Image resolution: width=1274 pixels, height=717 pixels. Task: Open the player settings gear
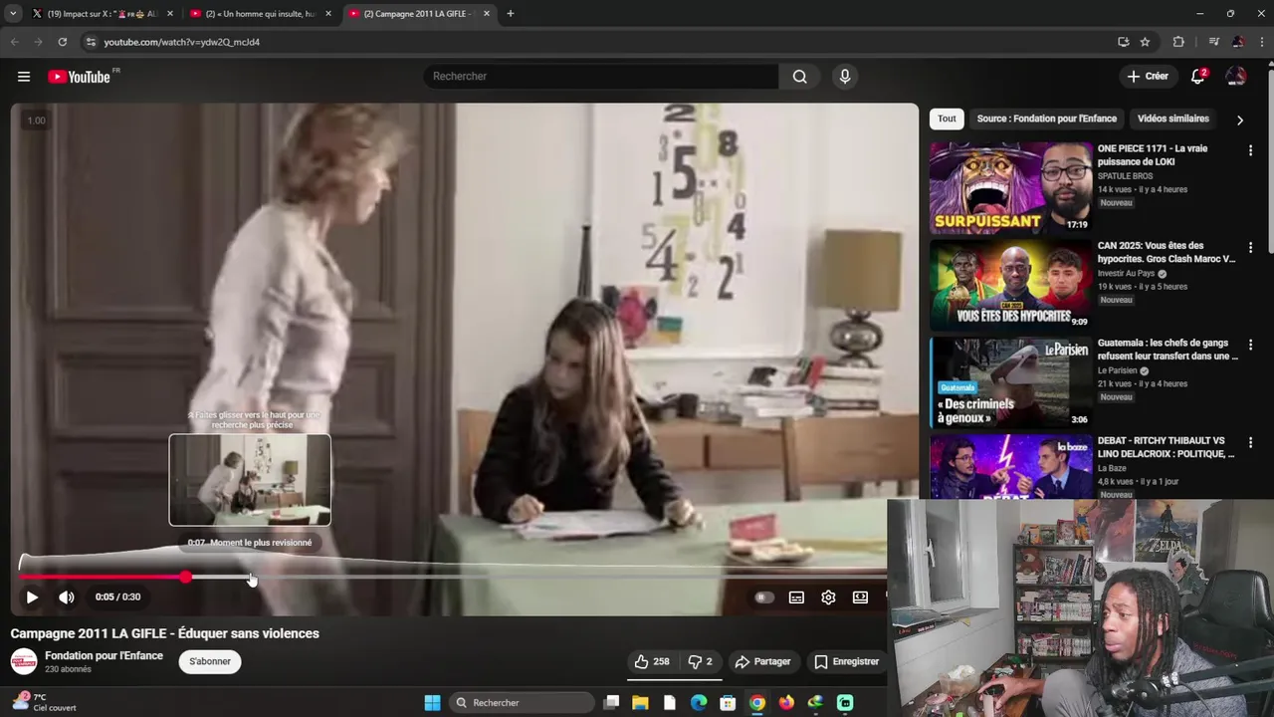828,597
